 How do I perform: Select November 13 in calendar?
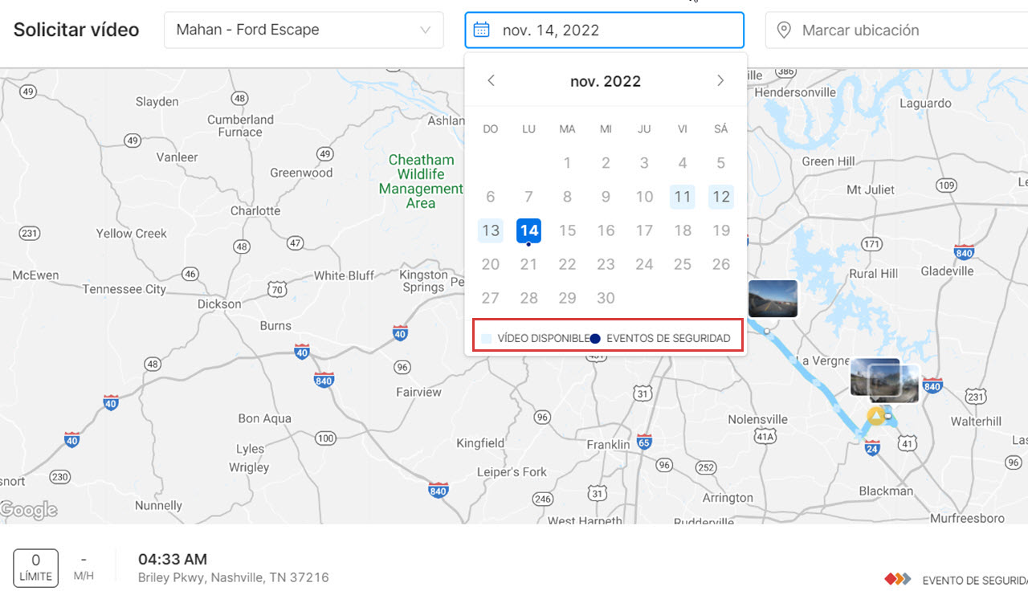point(491,230)
